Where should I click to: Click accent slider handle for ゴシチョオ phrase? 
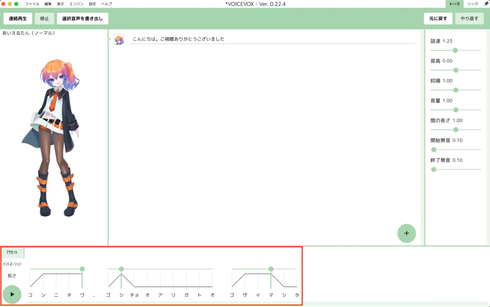tap(121, 269)
